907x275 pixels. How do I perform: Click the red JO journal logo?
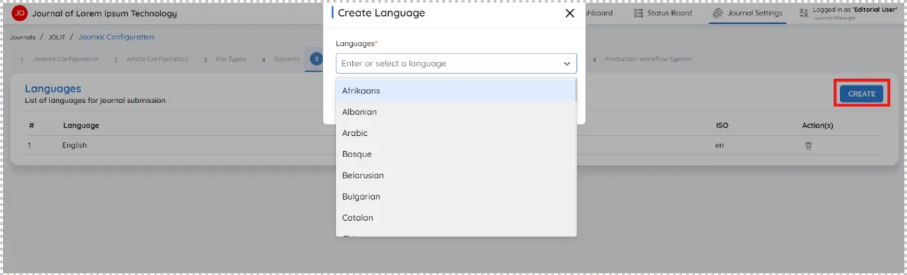click(20, 13)
